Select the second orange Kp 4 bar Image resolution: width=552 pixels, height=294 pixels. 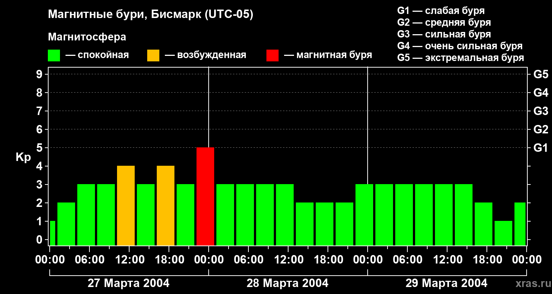[x=166, y=206]
